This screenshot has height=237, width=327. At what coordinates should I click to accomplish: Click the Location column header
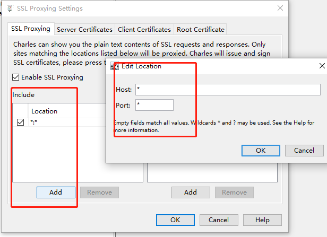(45, 111)
